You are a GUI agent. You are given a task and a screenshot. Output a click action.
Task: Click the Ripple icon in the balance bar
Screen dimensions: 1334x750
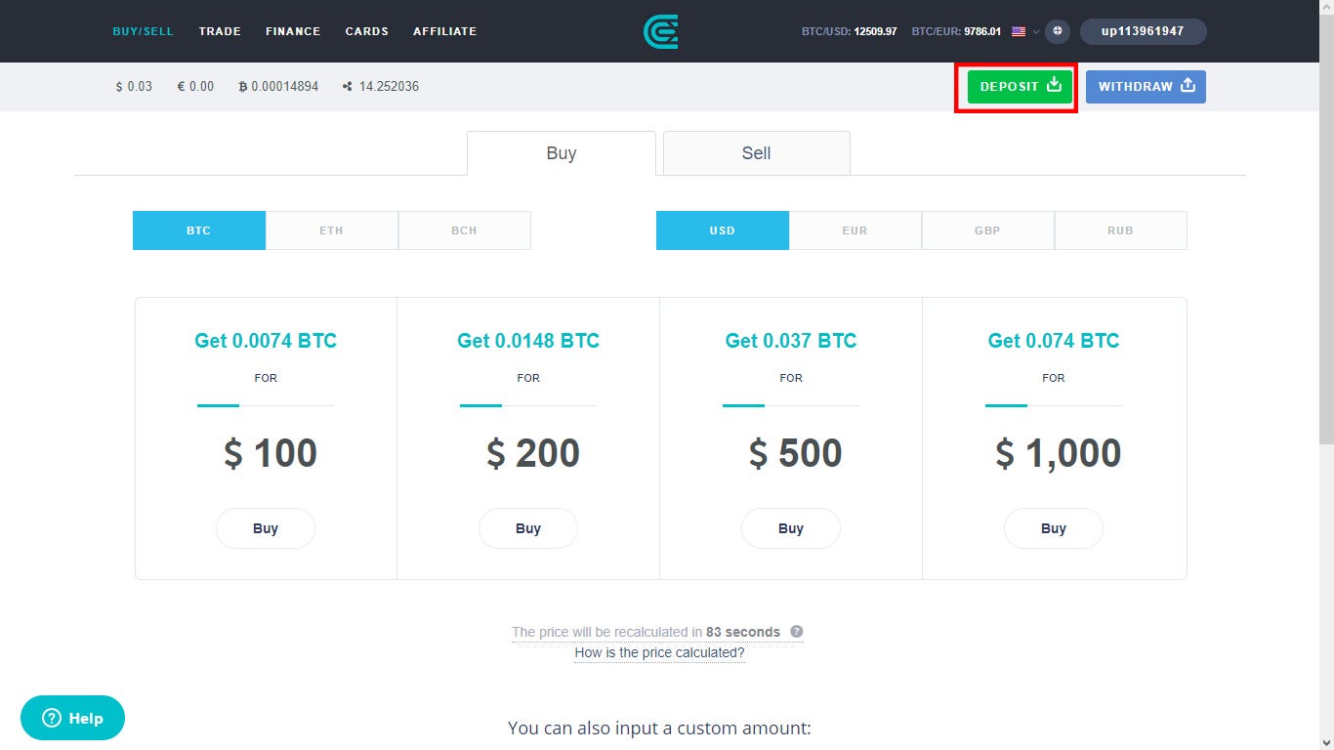point(344,86)
